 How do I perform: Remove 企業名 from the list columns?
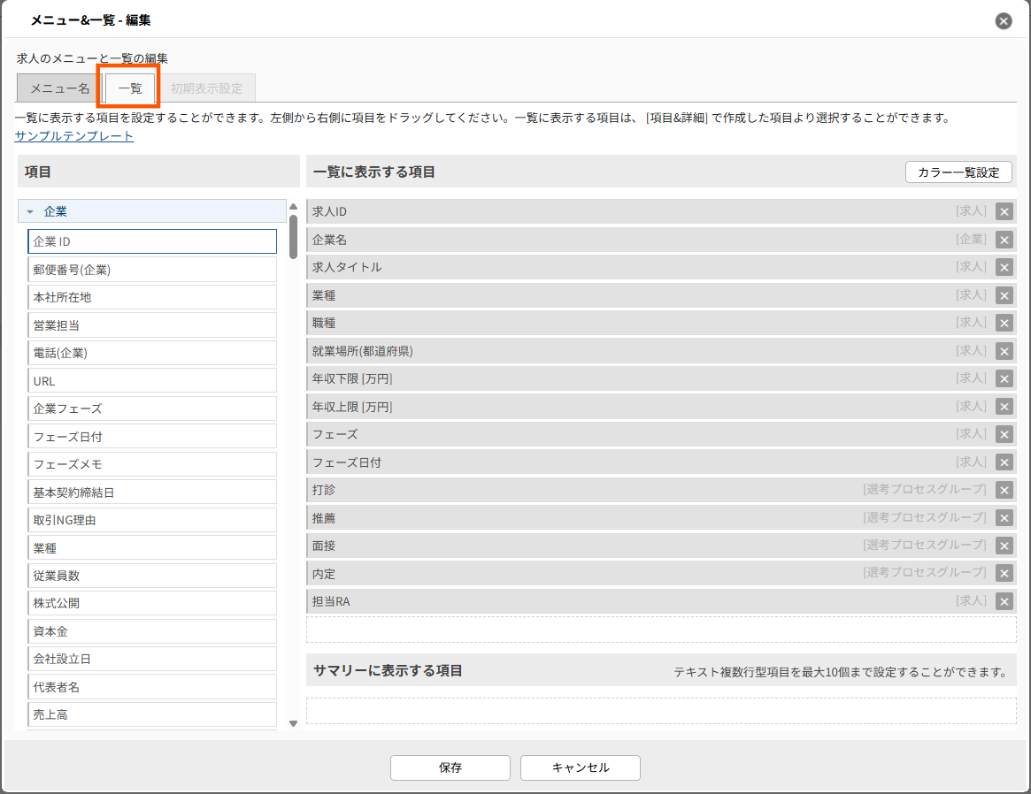click(1004, 240)
